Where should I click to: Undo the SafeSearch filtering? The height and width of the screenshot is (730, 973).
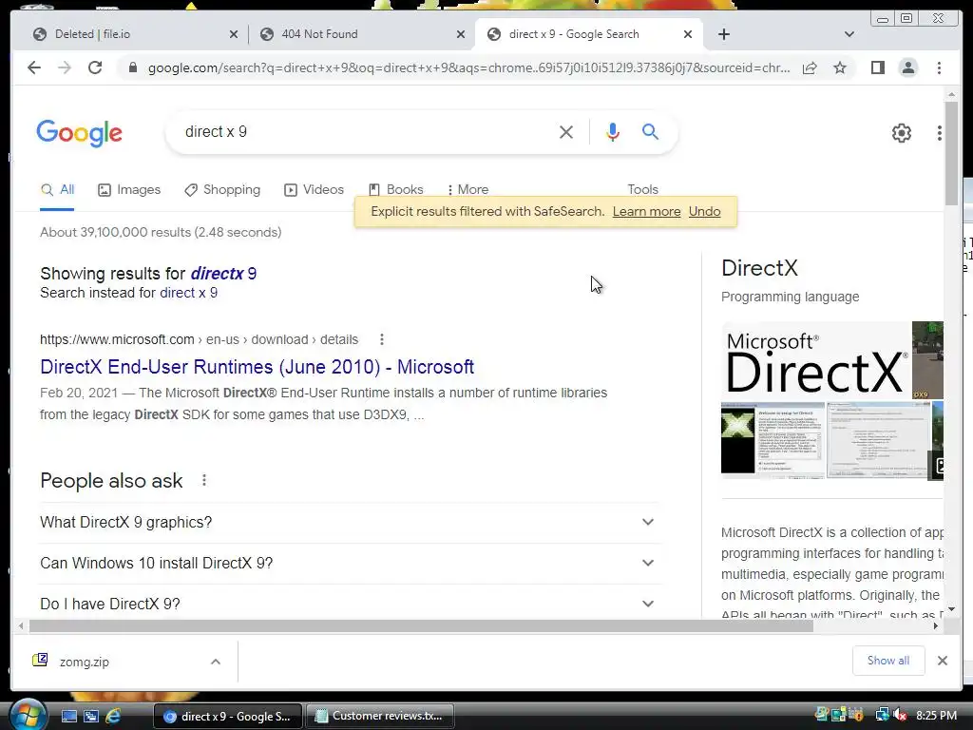(704, 212)
